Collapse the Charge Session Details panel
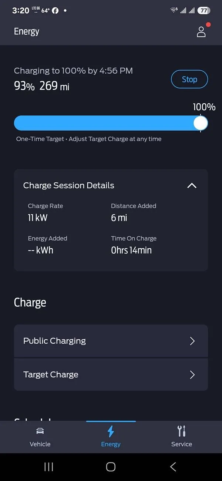This screenshot has height=481, width=222. click(192, 186)
